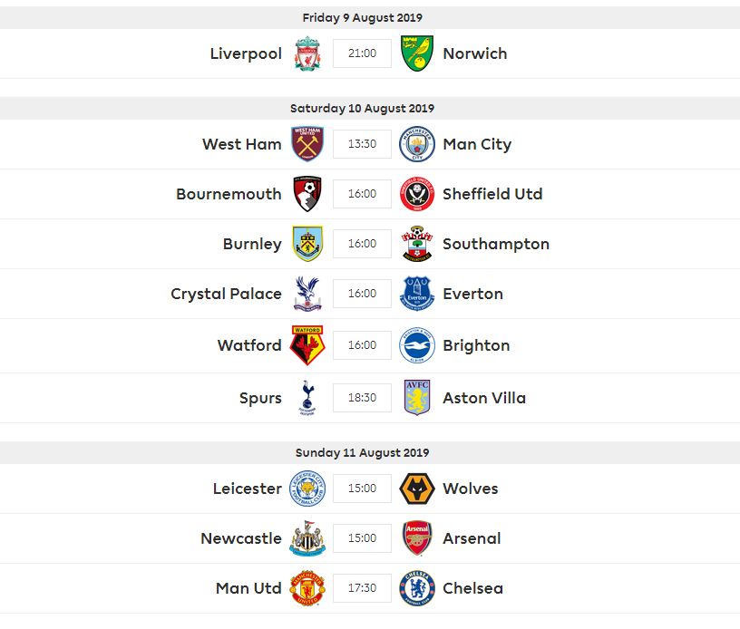This screenshot has height=629, width=740.
Task: Click the West Ham 13:30 kickoff time
Action: pyautogui.click(x=362, y=144)
